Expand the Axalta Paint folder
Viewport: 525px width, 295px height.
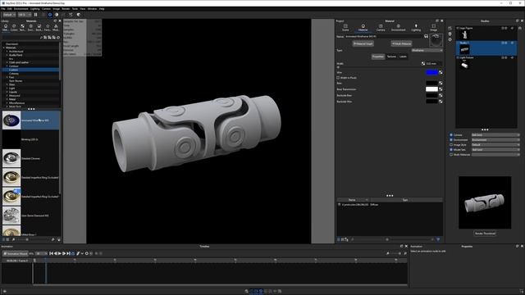tap(7, 55)
